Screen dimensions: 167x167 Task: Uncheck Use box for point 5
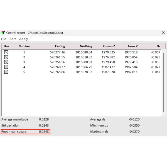click(x=6, y=72)
